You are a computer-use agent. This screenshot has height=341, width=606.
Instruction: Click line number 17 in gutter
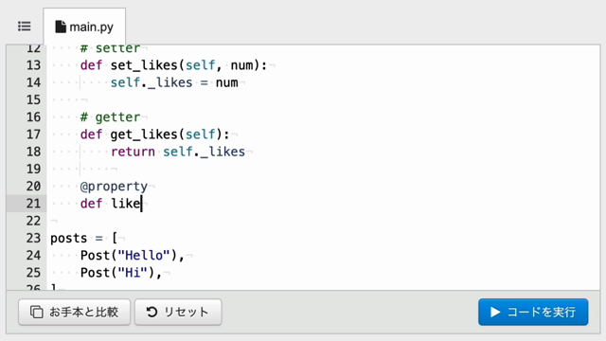click(x=33, y=135)
